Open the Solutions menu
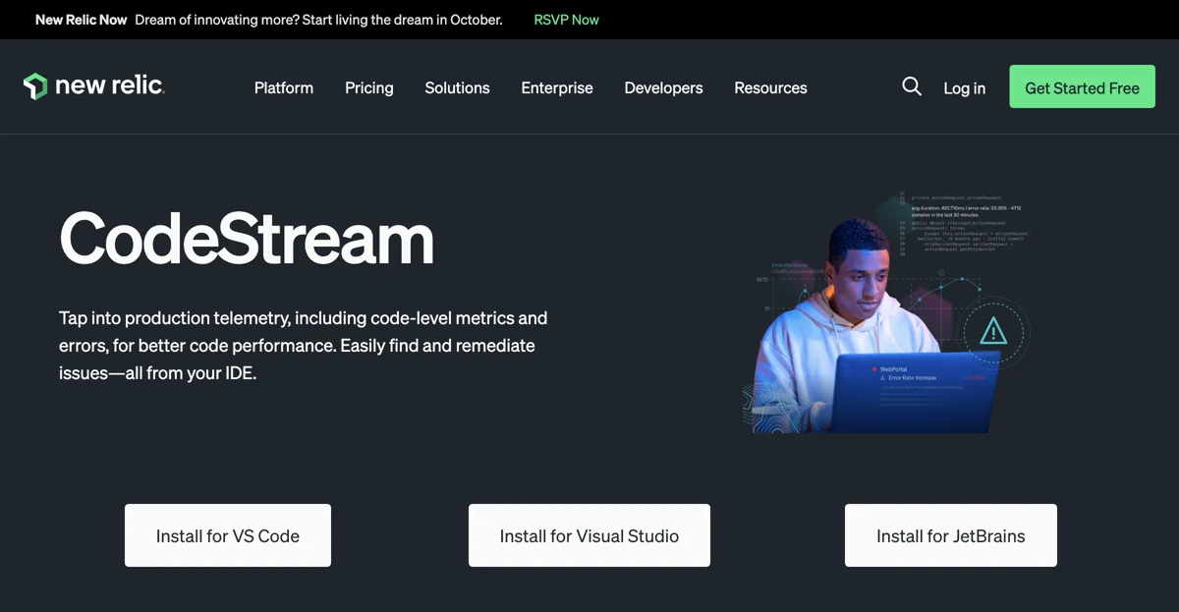 pos(457,88)
